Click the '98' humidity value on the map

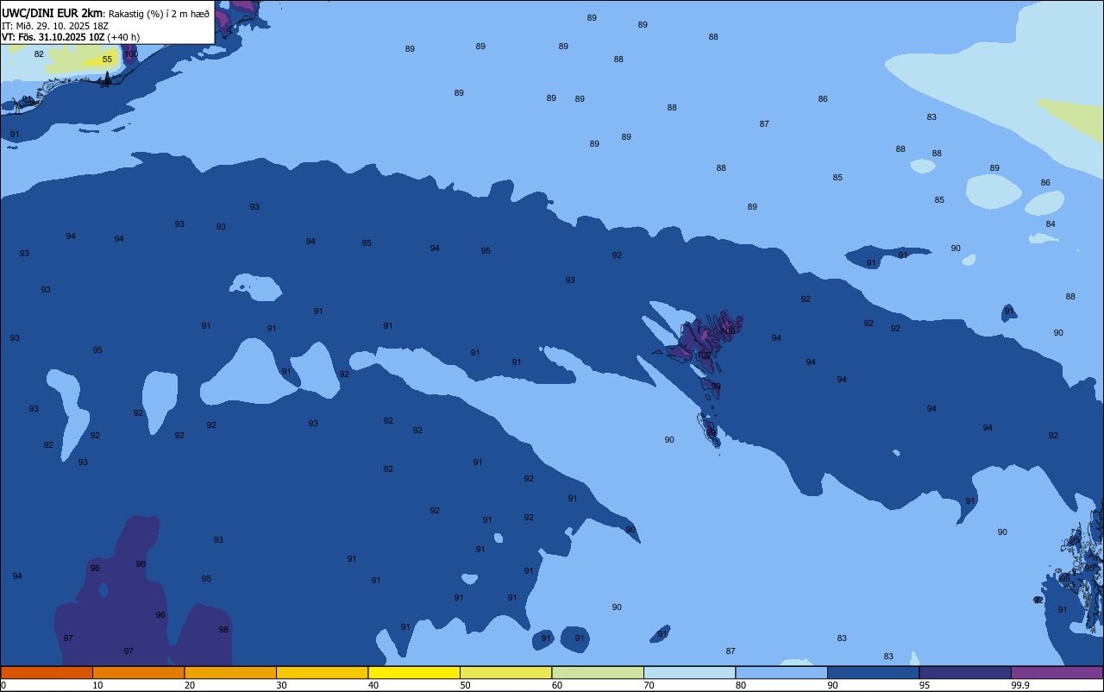(x=223, y=630)
